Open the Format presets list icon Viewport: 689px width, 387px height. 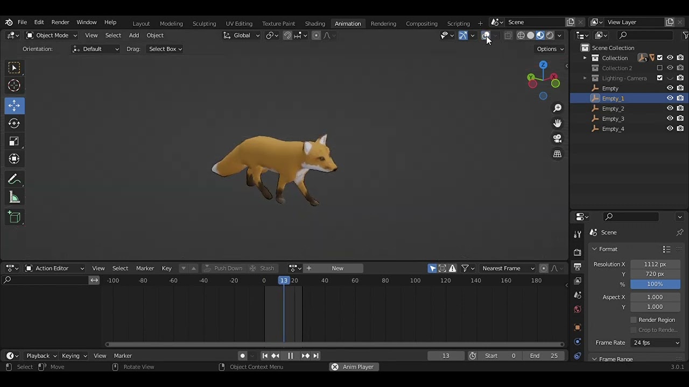tap(666, 249)
